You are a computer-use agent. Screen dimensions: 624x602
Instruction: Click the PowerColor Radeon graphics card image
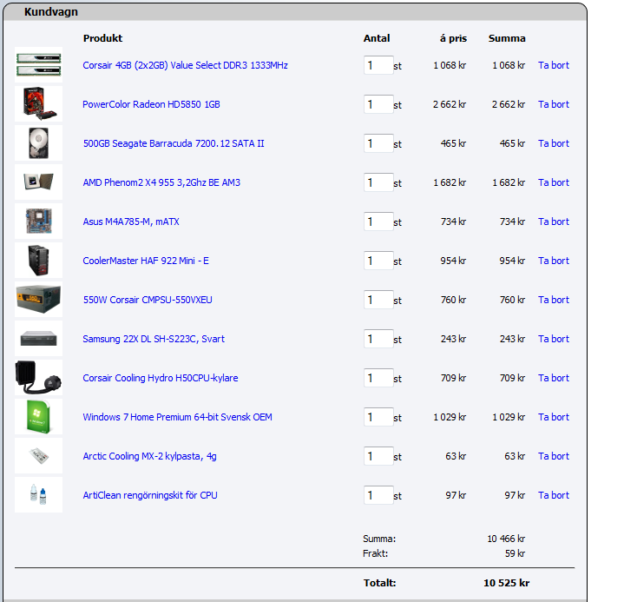38,104
